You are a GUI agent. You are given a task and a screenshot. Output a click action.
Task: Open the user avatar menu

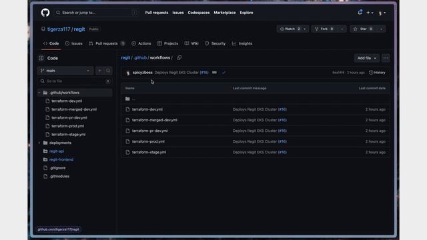tap(382, 13)
